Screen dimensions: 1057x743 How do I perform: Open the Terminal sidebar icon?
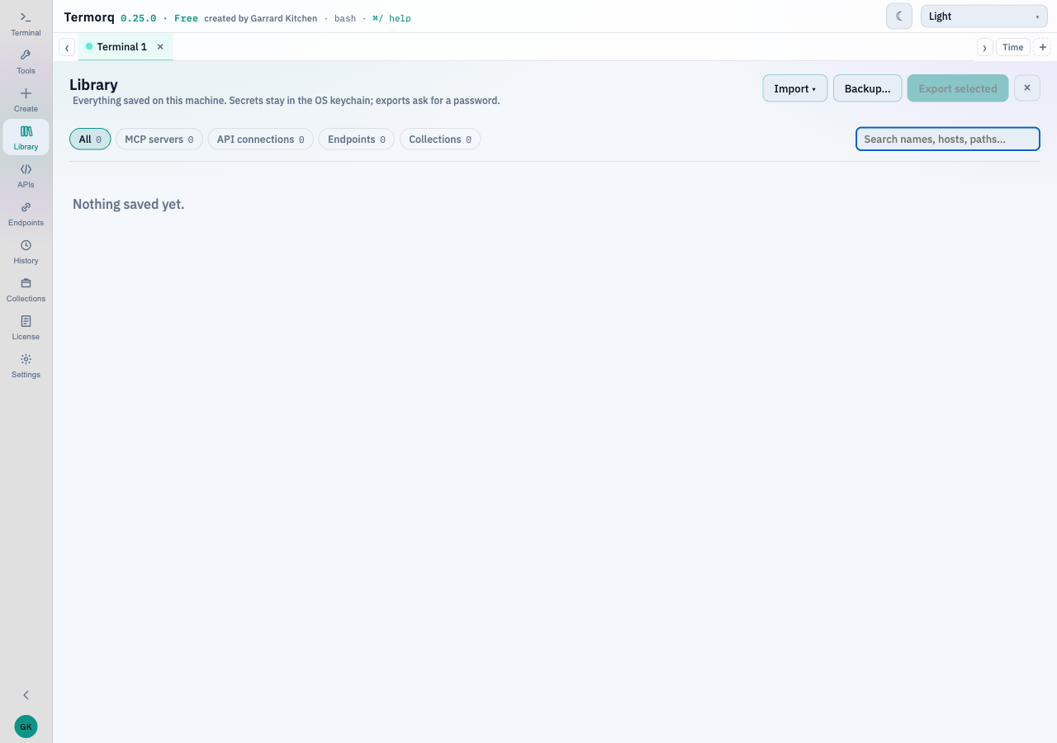26,23
